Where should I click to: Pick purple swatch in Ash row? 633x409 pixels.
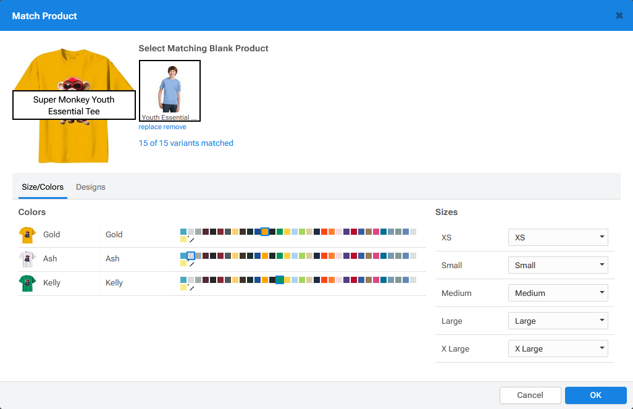[346, 256]
